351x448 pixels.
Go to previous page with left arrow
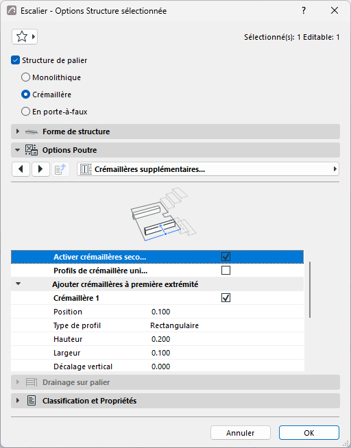coord(21,169)
